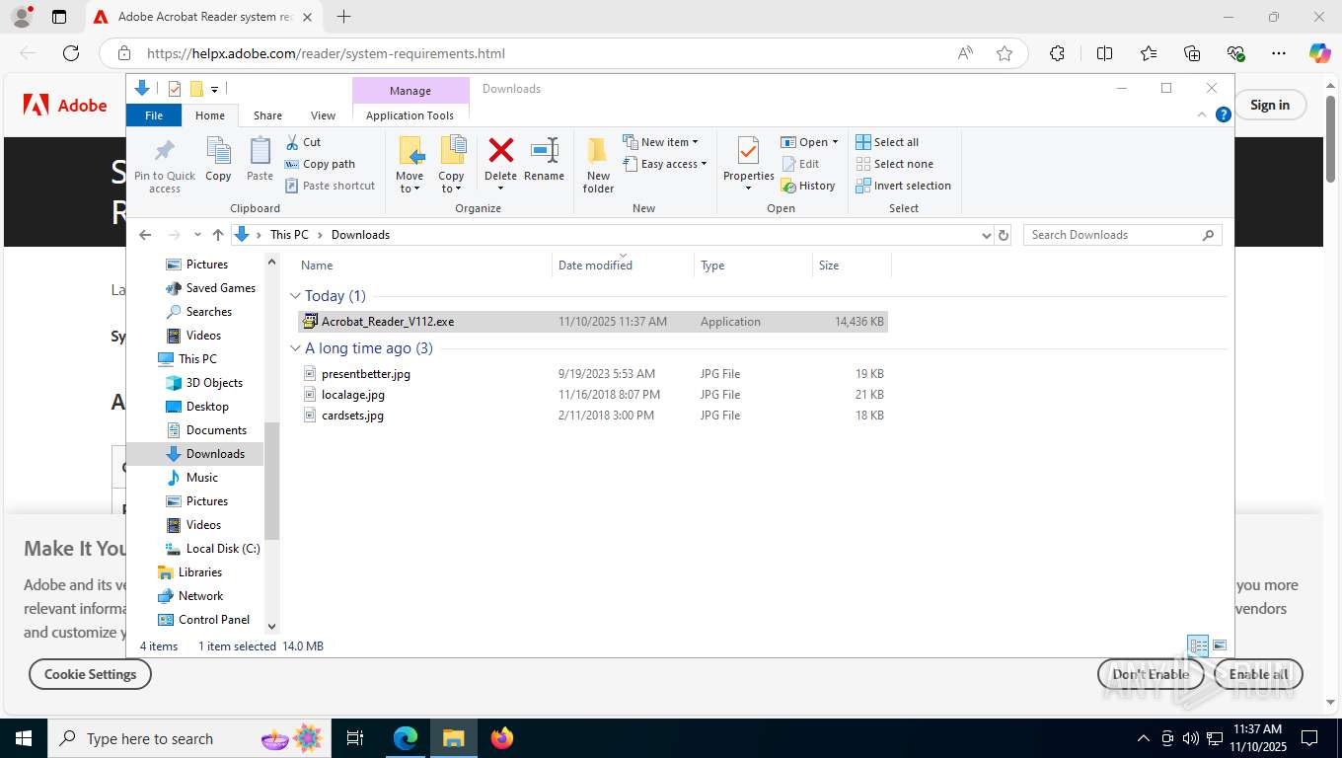Screen dimensions: 1342x758
Task: Click the Manage contextual tab
Action: [x=410, y=91]
